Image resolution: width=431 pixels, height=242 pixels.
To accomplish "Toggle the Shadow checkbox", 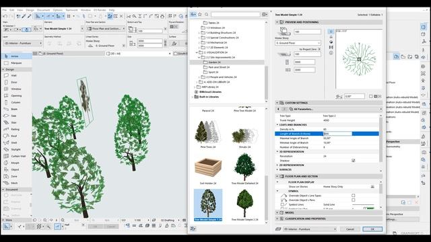I will [353, 161].
